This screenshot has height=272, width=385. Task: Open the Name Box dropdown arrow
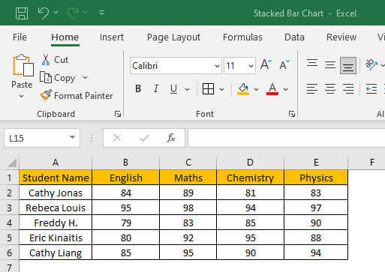point(72,137)
